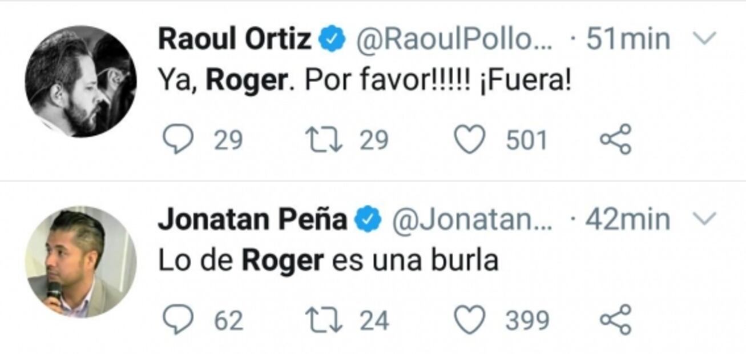Click the Jonatan Peña display name
The height and width of the screenshot is (354, 746).
(x=252, y=220)
